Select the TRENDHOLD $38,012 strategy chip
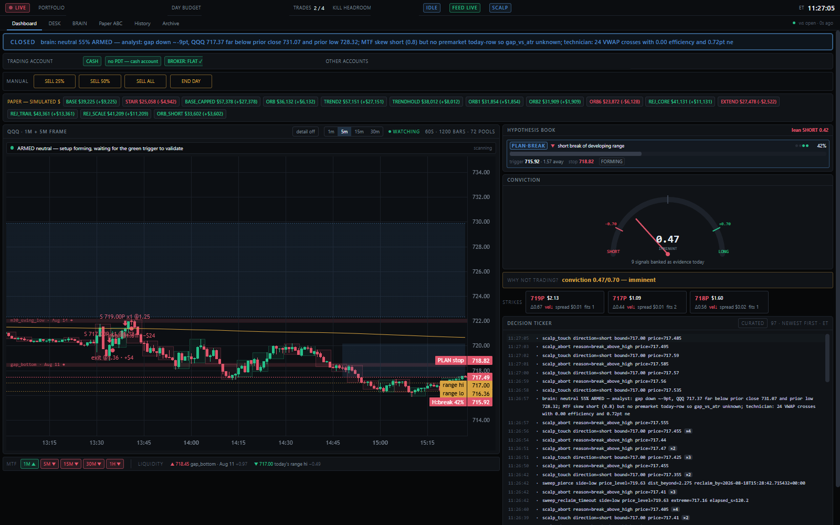Screen dimensions: 840x525 click(426, 102)
